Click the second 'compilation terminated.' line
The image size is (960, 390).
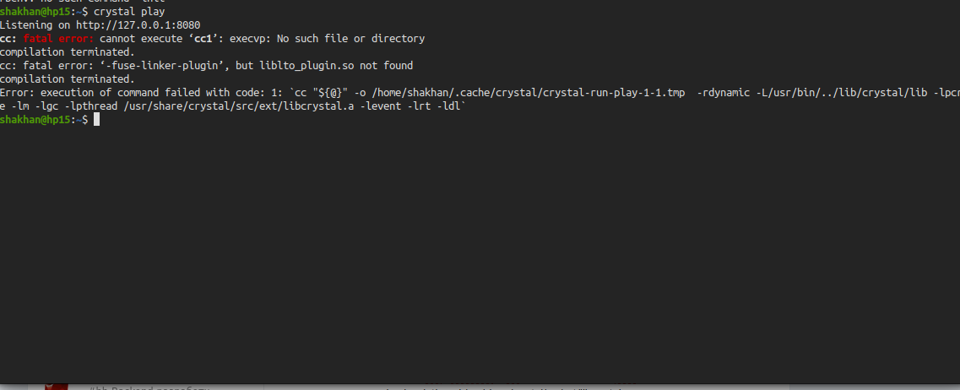pyautogui.click(x=68, y=79)
